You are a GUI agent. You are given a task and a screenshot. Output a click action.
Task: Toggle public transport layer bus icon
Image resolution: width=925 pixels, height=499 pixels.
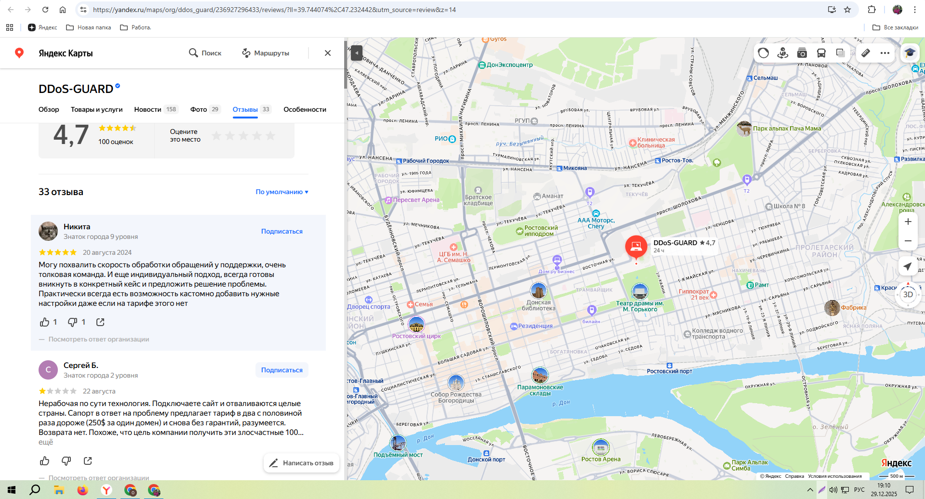[821, 53]
